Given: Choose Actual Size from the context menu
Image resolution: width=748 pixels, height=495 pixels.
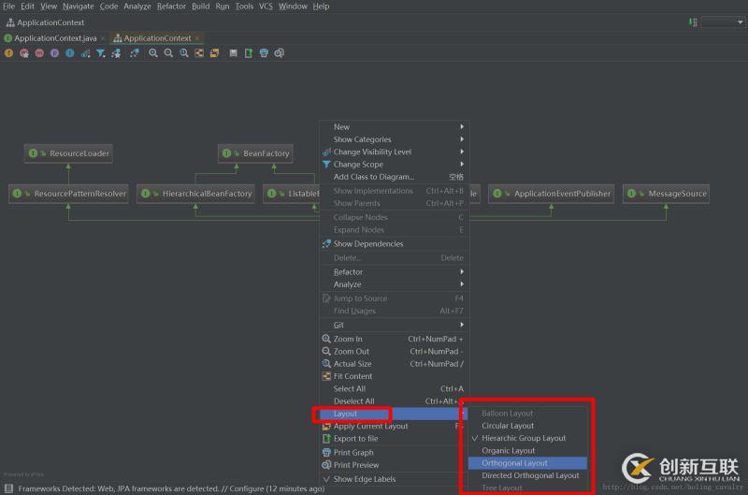Looking at the screenshot, I should [x=393, y=363].
